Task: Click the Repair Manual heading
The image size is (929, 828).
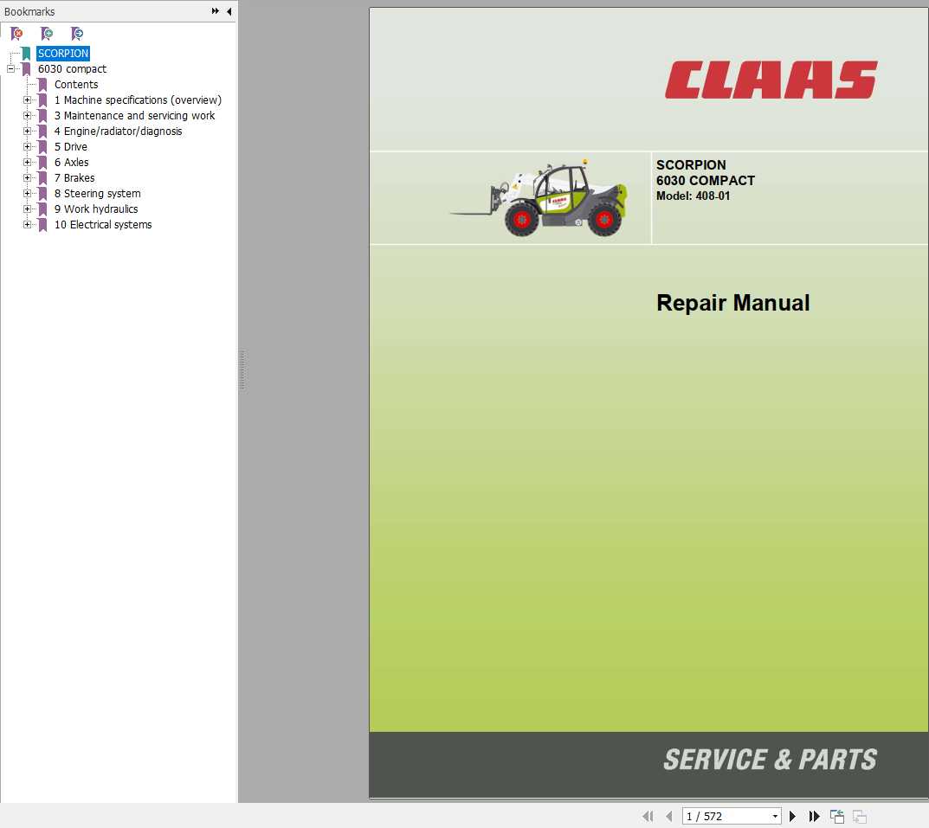Action: pyautogui.click(x=732, y=303)
